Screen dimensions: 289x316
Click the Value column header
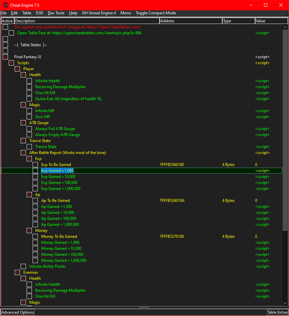click(x=271, y=21)
